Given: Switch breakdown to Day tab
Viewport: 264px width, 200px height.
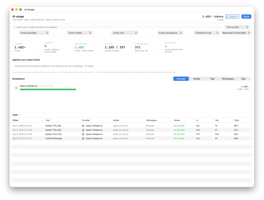Looking at the screenshot, I should (244, 79).
